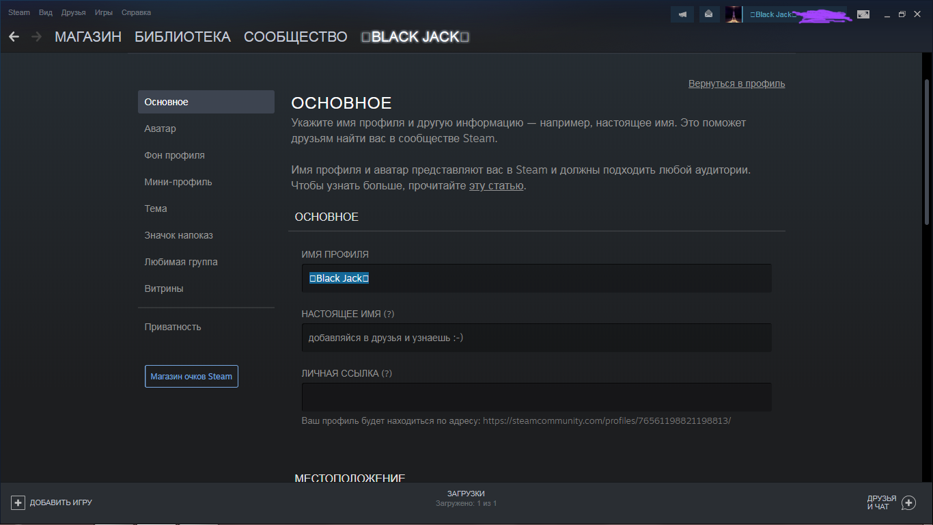Open the announcements megaphone icon
The height and width of the screenshot is (525, 933).
point(682,14)
